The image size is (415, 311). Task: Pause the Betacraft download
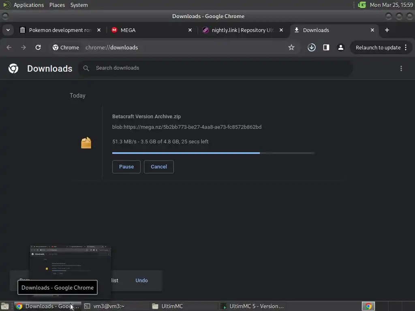[126, 167]
